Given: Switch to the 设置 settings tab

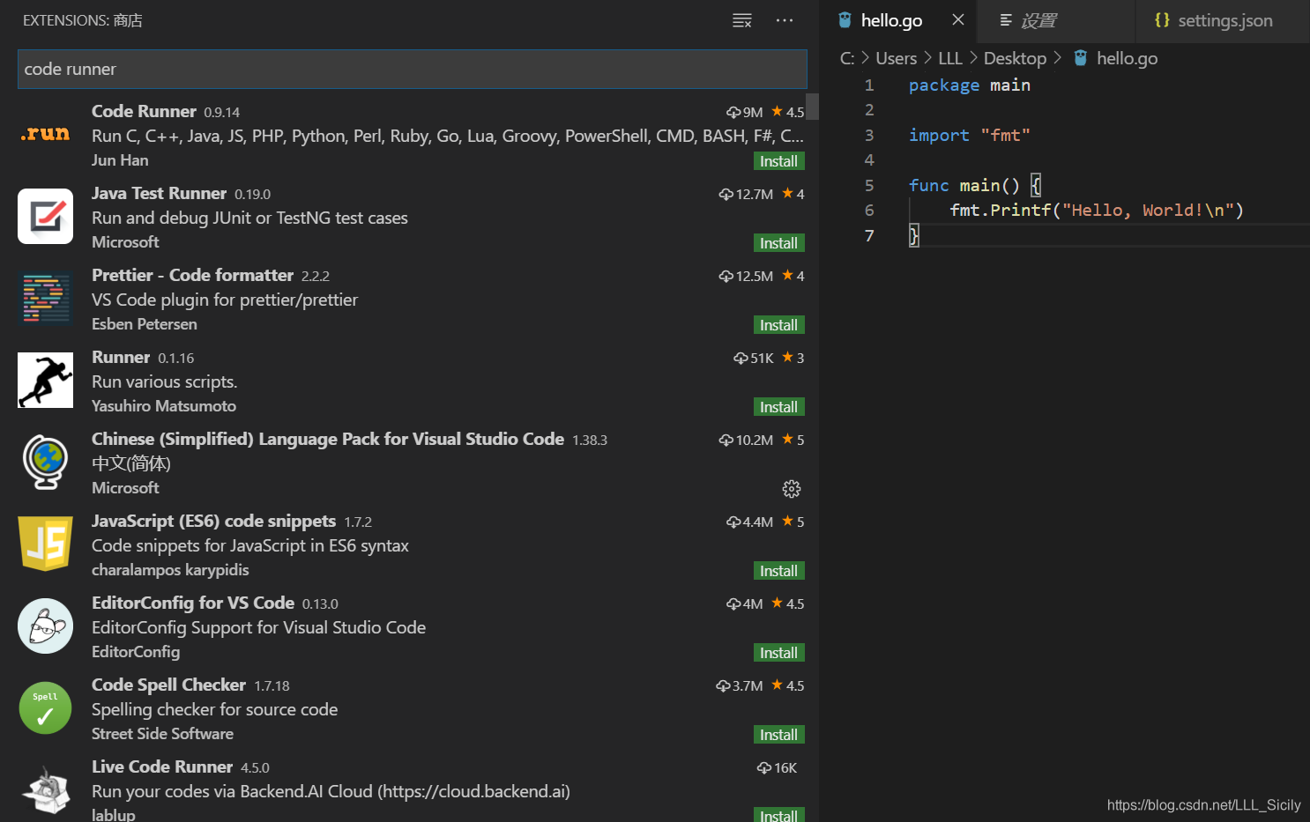Looking at the screenshot, I should [x=1056, y=20].
